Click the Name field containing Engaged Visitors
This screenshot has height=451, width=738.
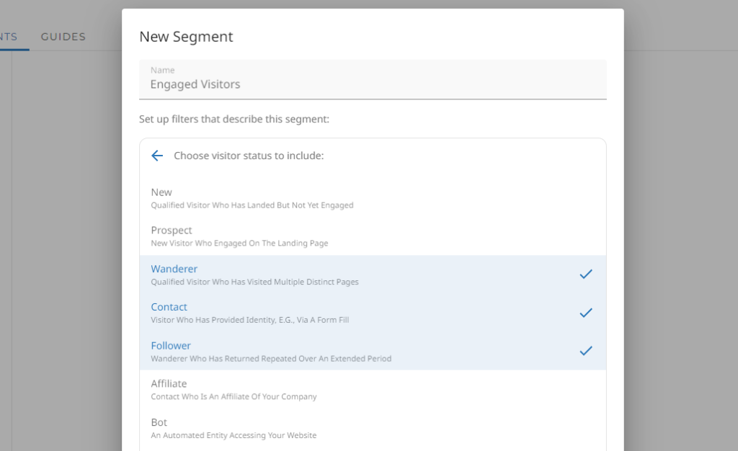[x=372, y=84]
